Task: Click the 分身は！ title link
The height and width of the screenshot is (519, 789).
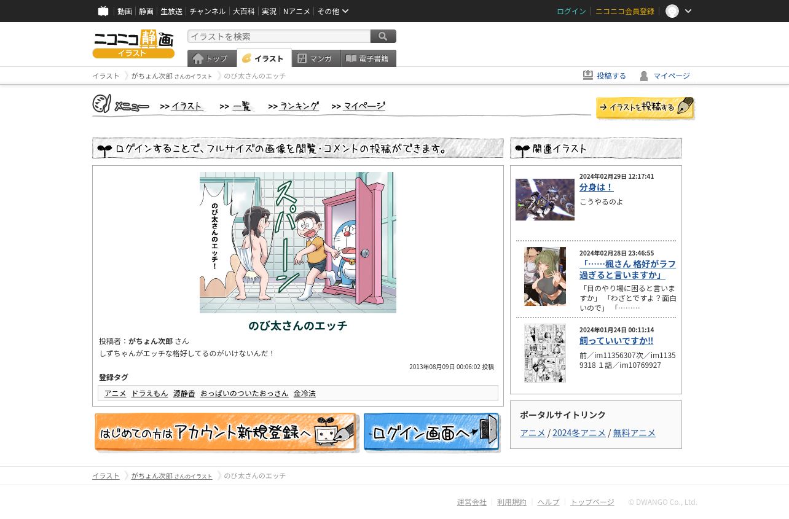Action: click(x=597, y=187)
